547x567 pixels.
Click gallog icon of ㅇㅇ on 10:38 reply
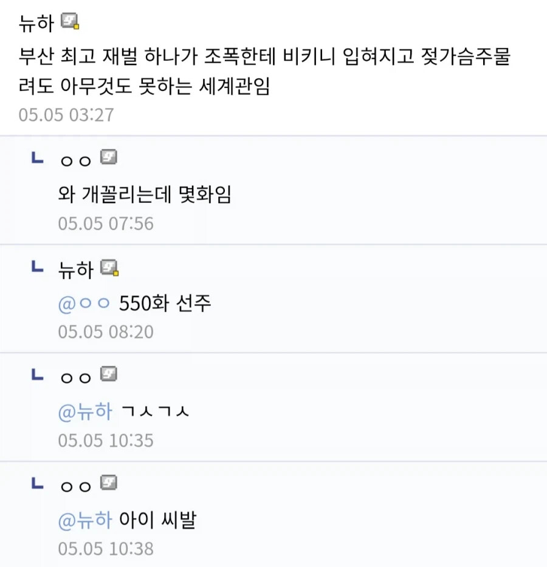(x=109, y=483)
